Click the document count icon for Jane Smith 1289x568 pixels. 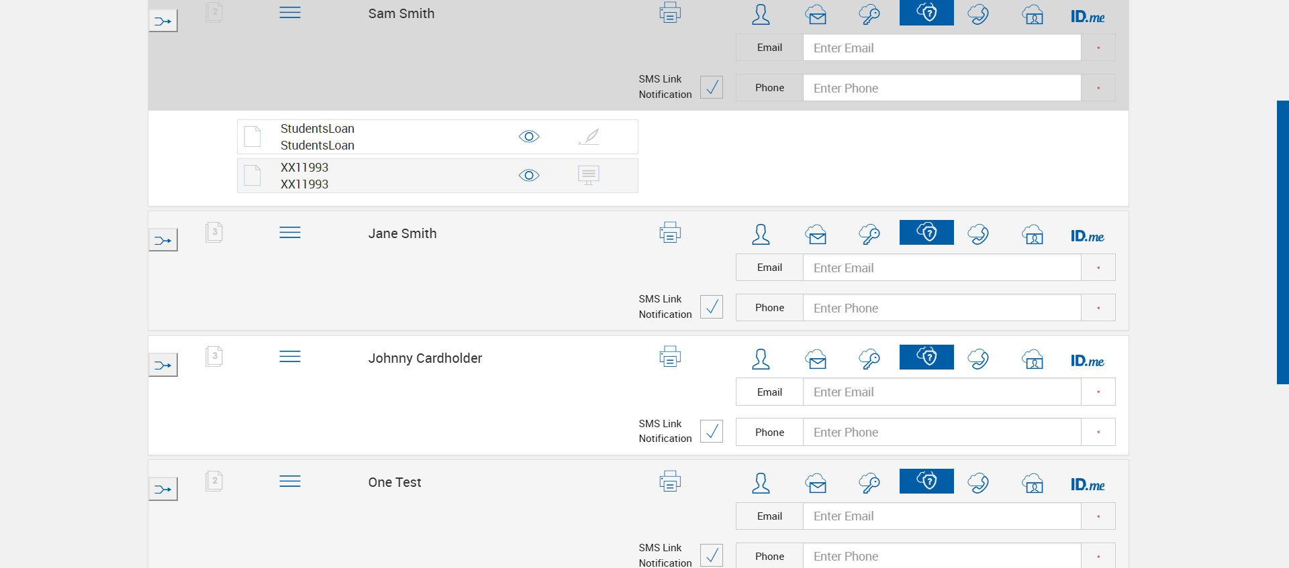[214, 232]
